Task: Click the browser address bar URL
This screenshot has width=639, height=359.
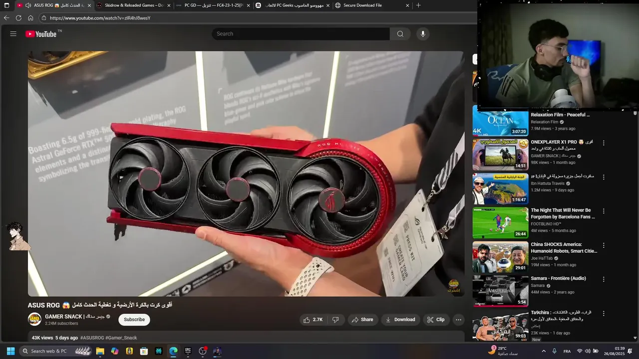Action: coord(100,18)
